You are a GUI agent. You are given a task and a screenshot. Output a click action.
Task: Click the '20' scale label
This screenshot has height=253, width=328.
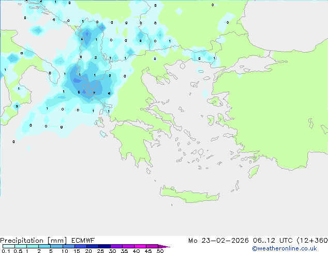88,251
